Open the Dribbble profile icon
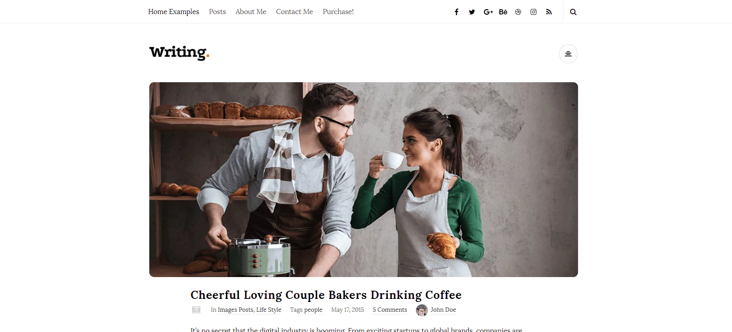 coord(518,12)
